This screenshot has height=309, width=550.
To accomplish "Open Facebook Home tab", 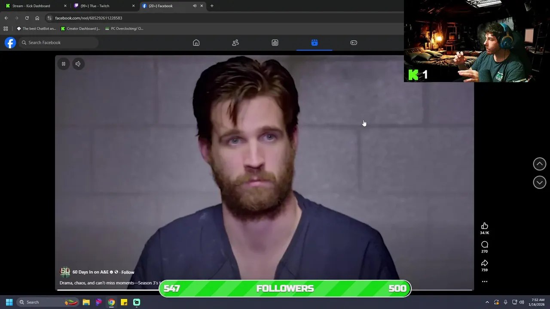I will [x=196, y=42].
